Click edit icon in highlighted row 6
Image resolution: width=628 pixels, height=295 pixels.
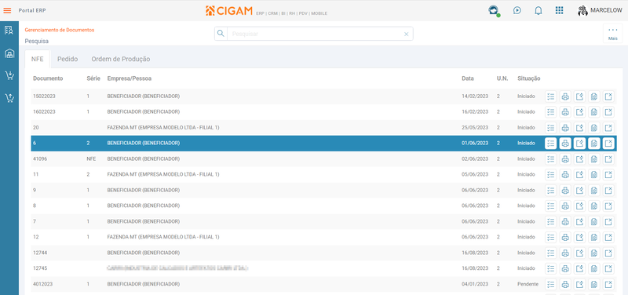click(579, 144)
